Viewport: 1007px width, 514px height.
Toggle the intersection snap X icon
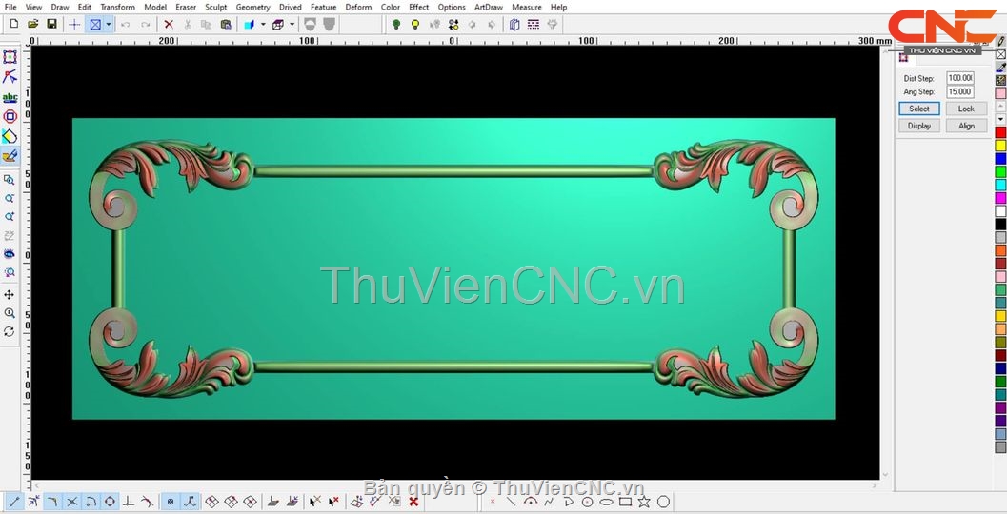point(72,502)
